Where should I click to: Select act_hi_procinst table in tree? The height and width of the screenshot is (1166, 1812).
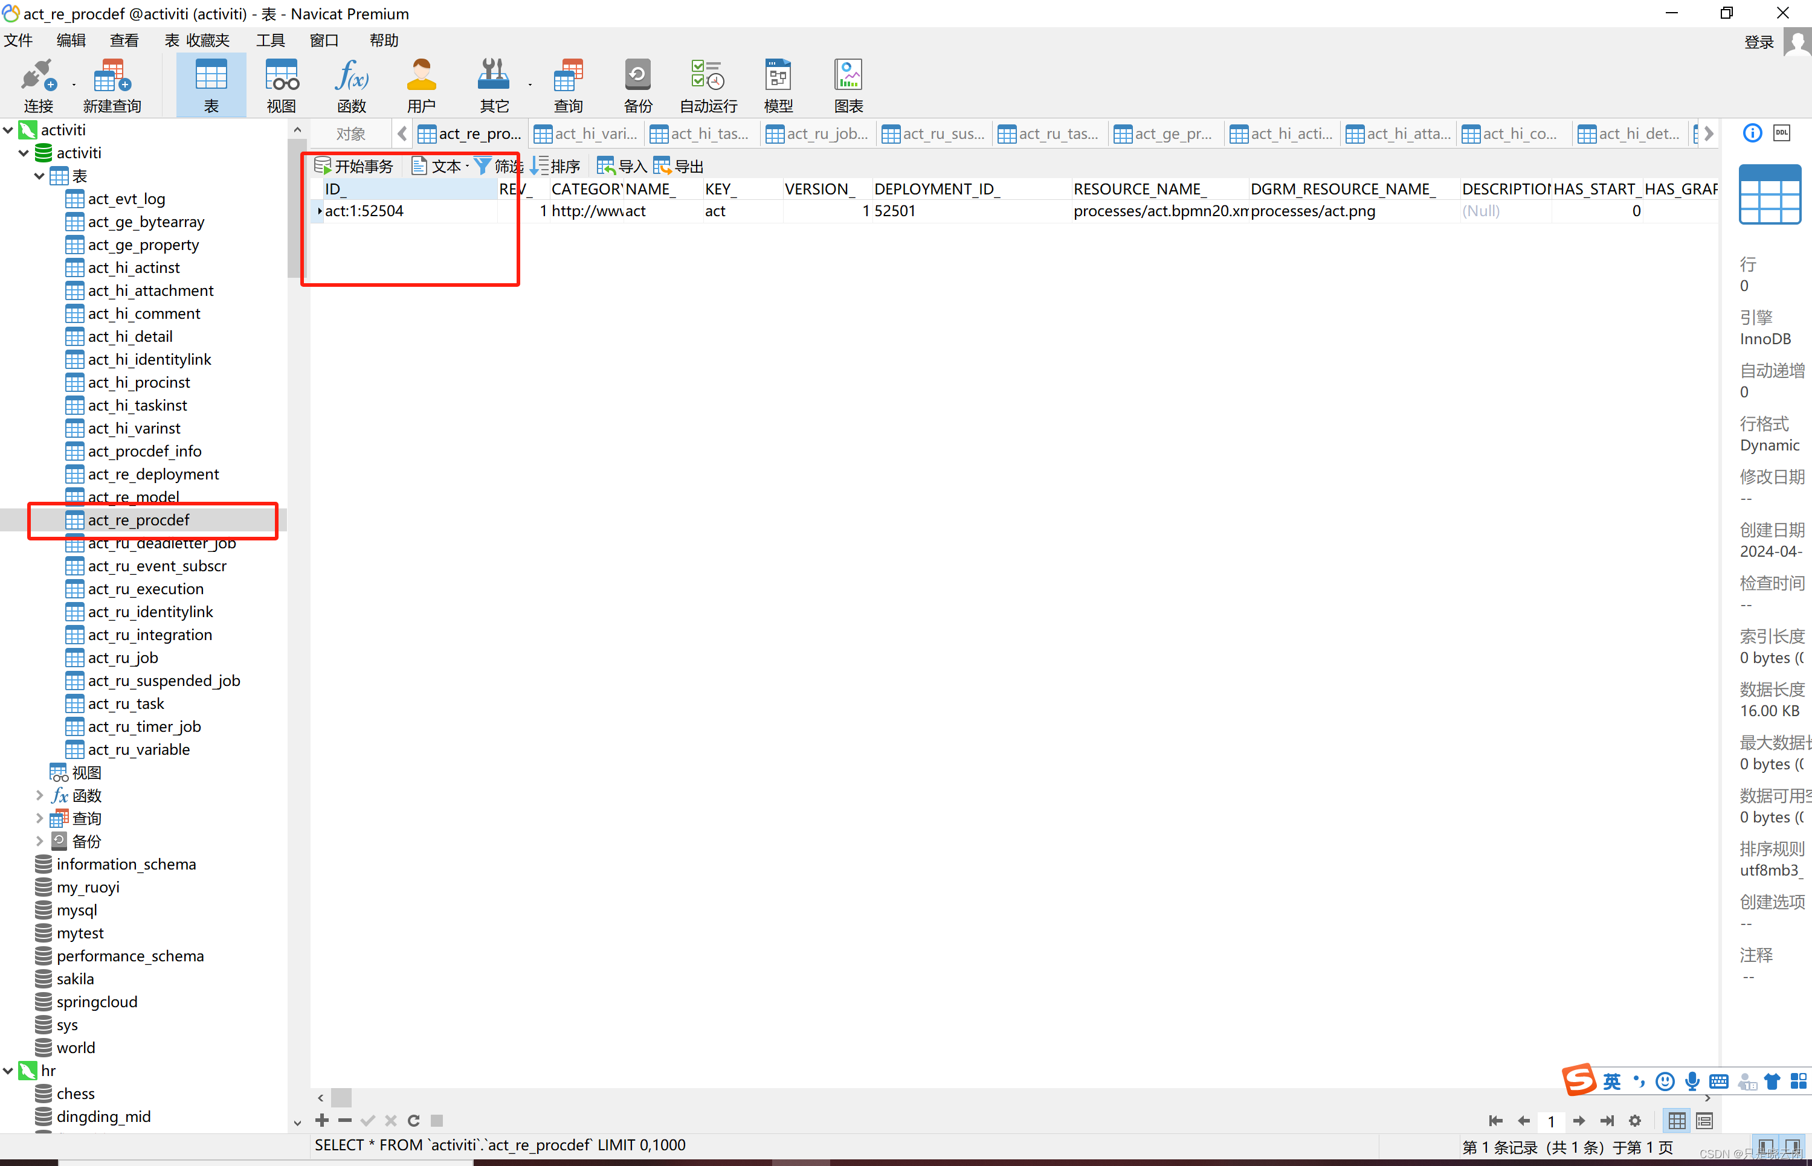[138, 382]
